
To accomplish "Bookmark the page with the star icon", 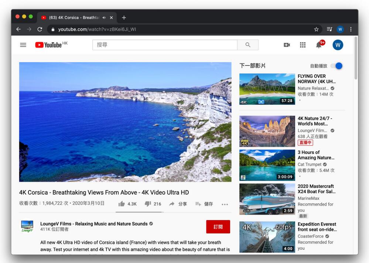I will point(316,29).
